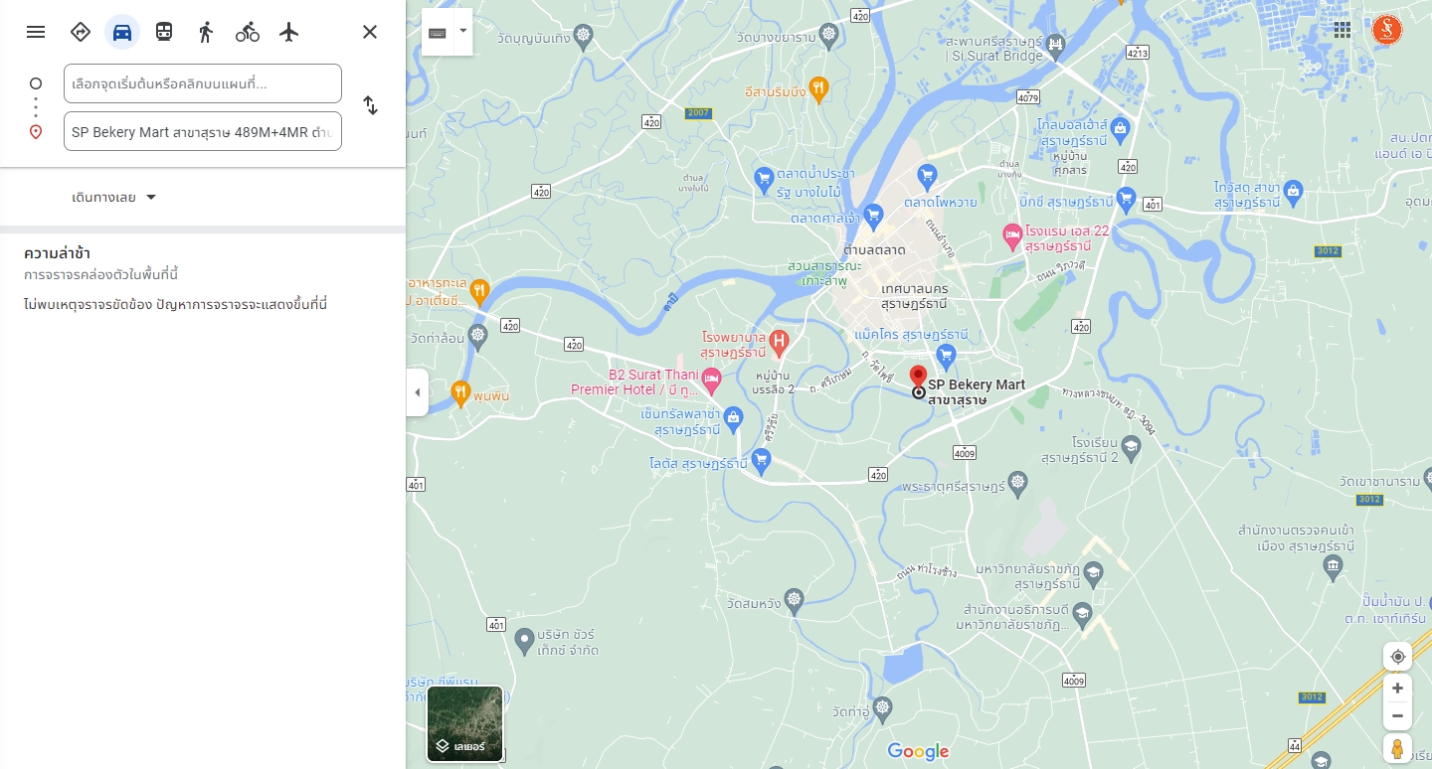Select the แม็คโคร สุราษฎร์ธานี marker
Viewport: 1432px width, 769px height.
pos(946,355)
